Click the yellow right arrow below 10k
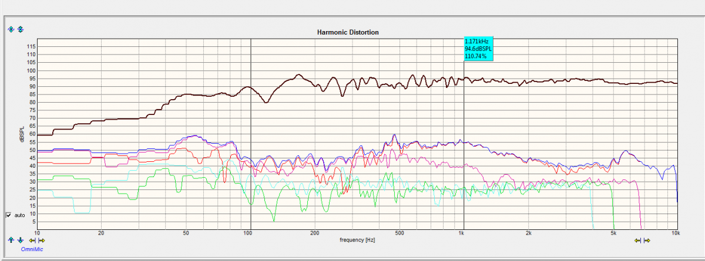 click(647, 240)
